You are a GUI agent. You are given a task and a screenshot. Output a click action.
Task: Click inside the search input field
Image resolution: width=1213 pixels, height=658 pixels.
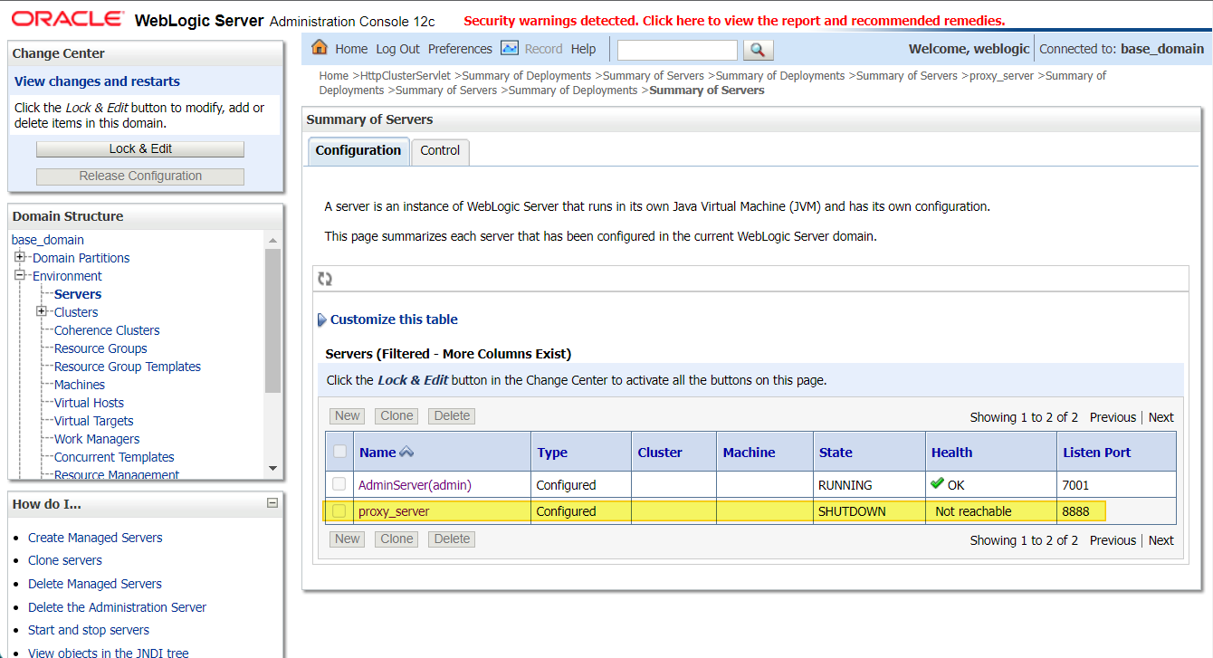tap(676, 50)
